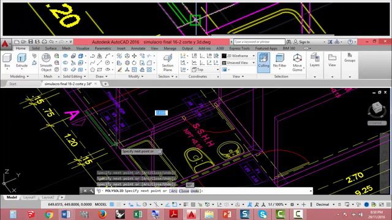Switch to the Express Tools ribbon tab
The image size is (392, 220).
(x=239, y=48)
